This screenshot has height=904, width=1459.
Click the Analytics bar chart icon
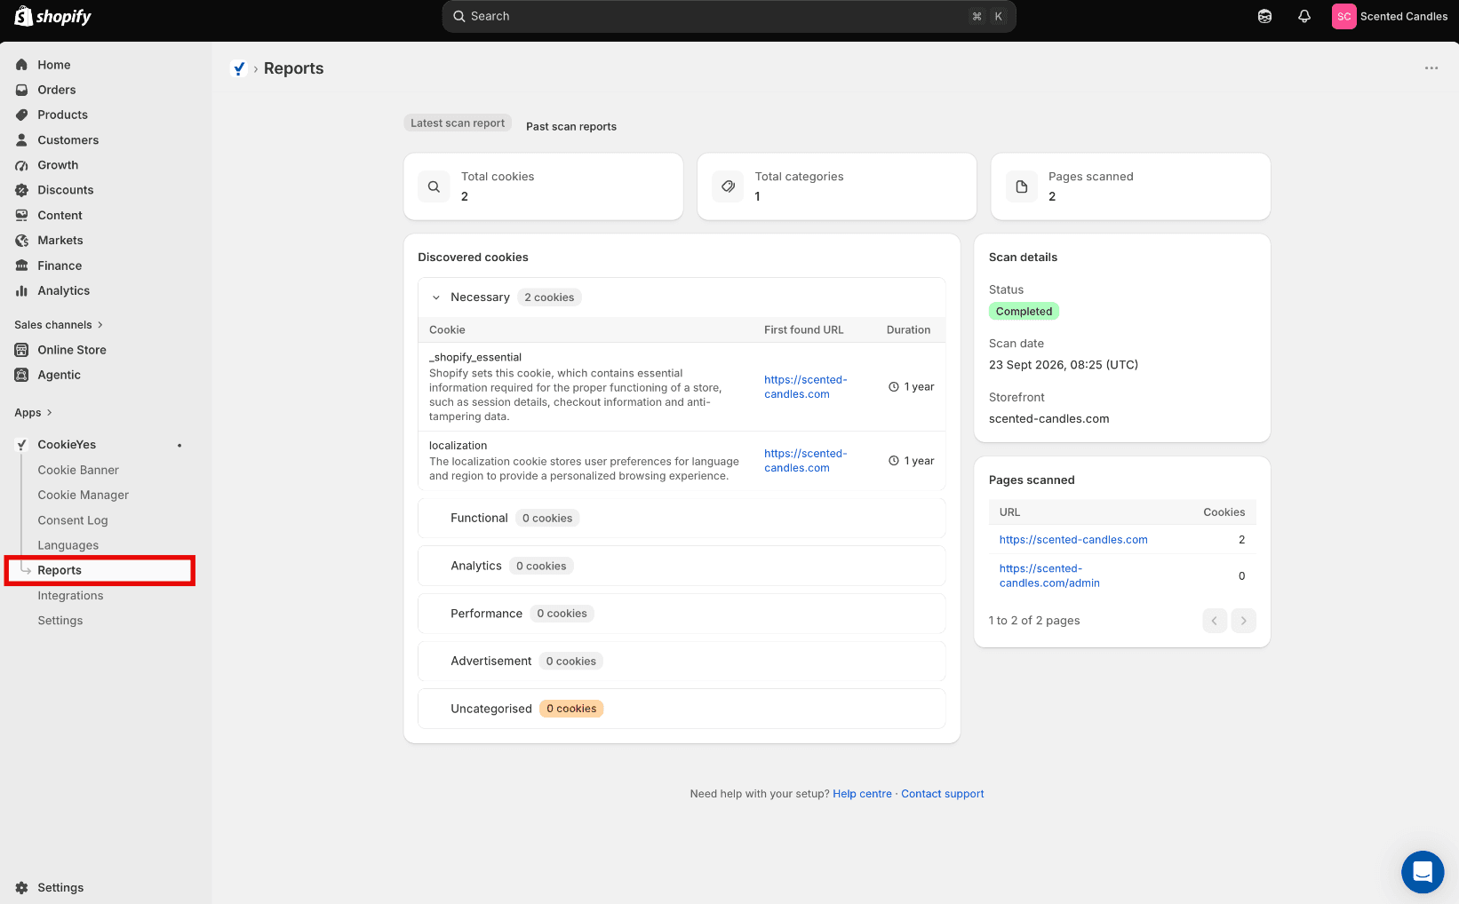click(x=22, y=290)
